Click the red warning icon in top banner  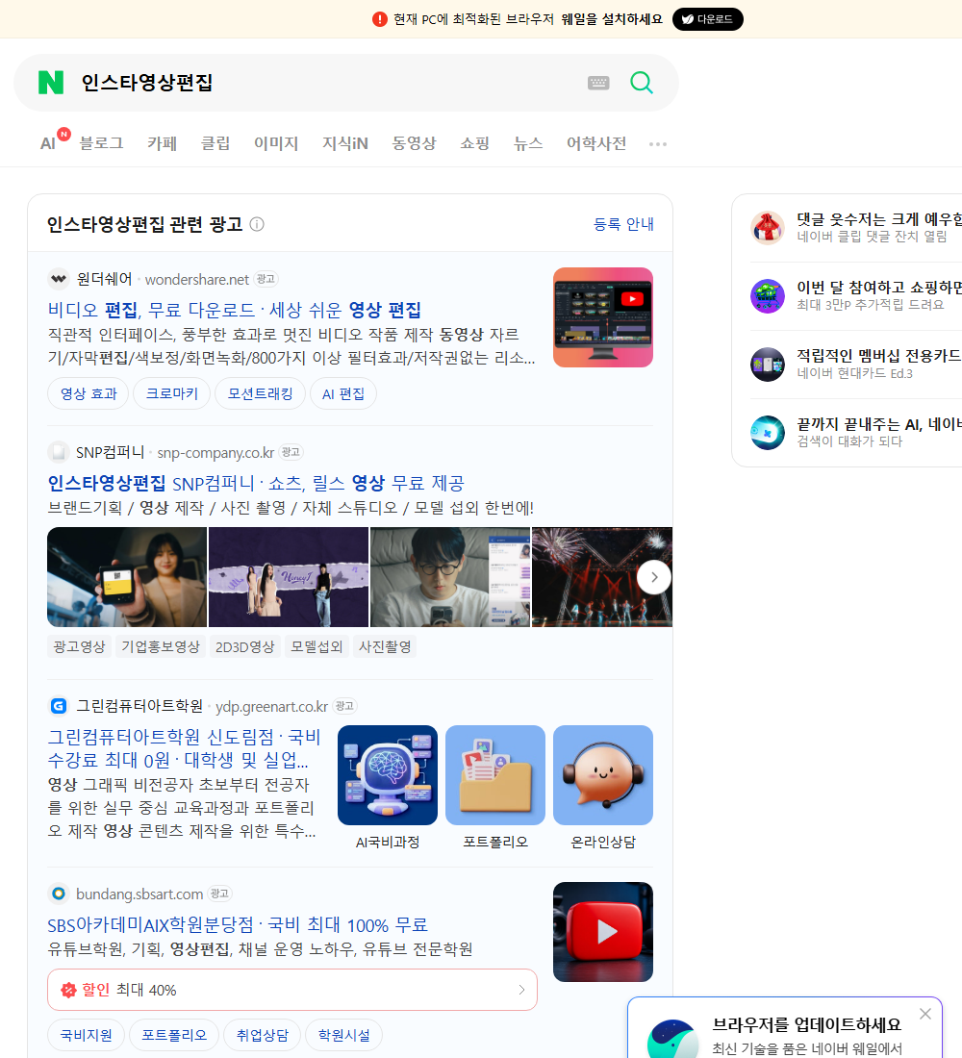click(380, 19)
